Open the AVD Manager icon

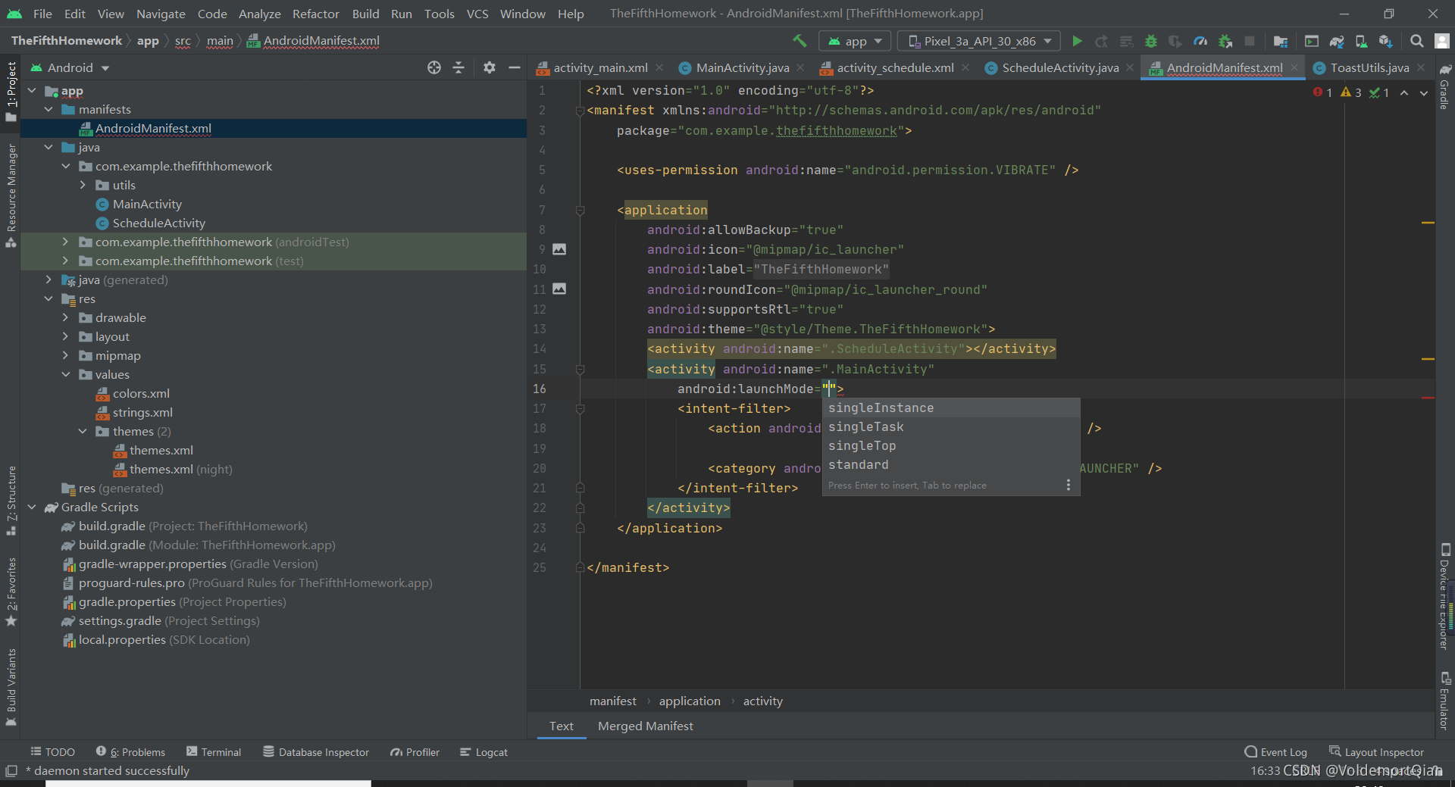click(x=1361, y=41)
